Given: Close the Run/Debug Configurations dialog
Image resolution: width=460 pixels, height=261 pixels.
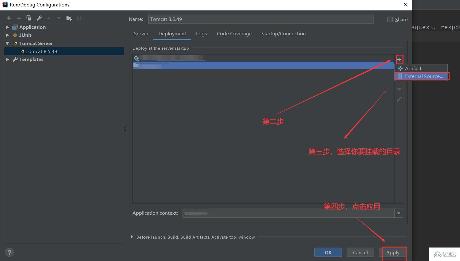Looking at the screenshot, I should pyautogui.click(x=406, y=5).
